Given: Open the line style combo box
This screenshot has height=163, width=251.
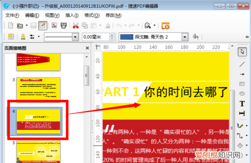Looking at the screenshot, I should (x=61, y=37).
